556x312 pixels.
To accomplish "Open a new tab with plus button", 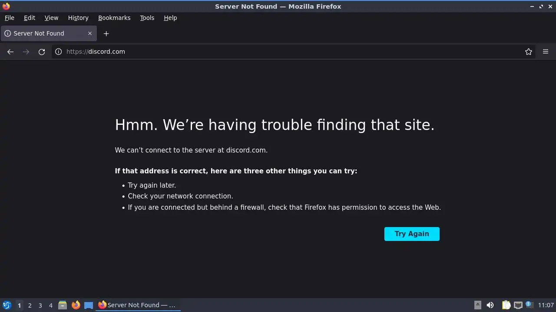I will pyautogui.click(x=106, y=33).
